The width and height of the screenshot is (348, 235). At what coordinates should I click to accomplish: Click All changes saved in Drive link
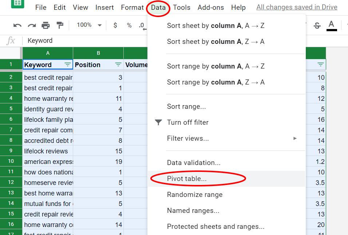click(x=297, y=7)
